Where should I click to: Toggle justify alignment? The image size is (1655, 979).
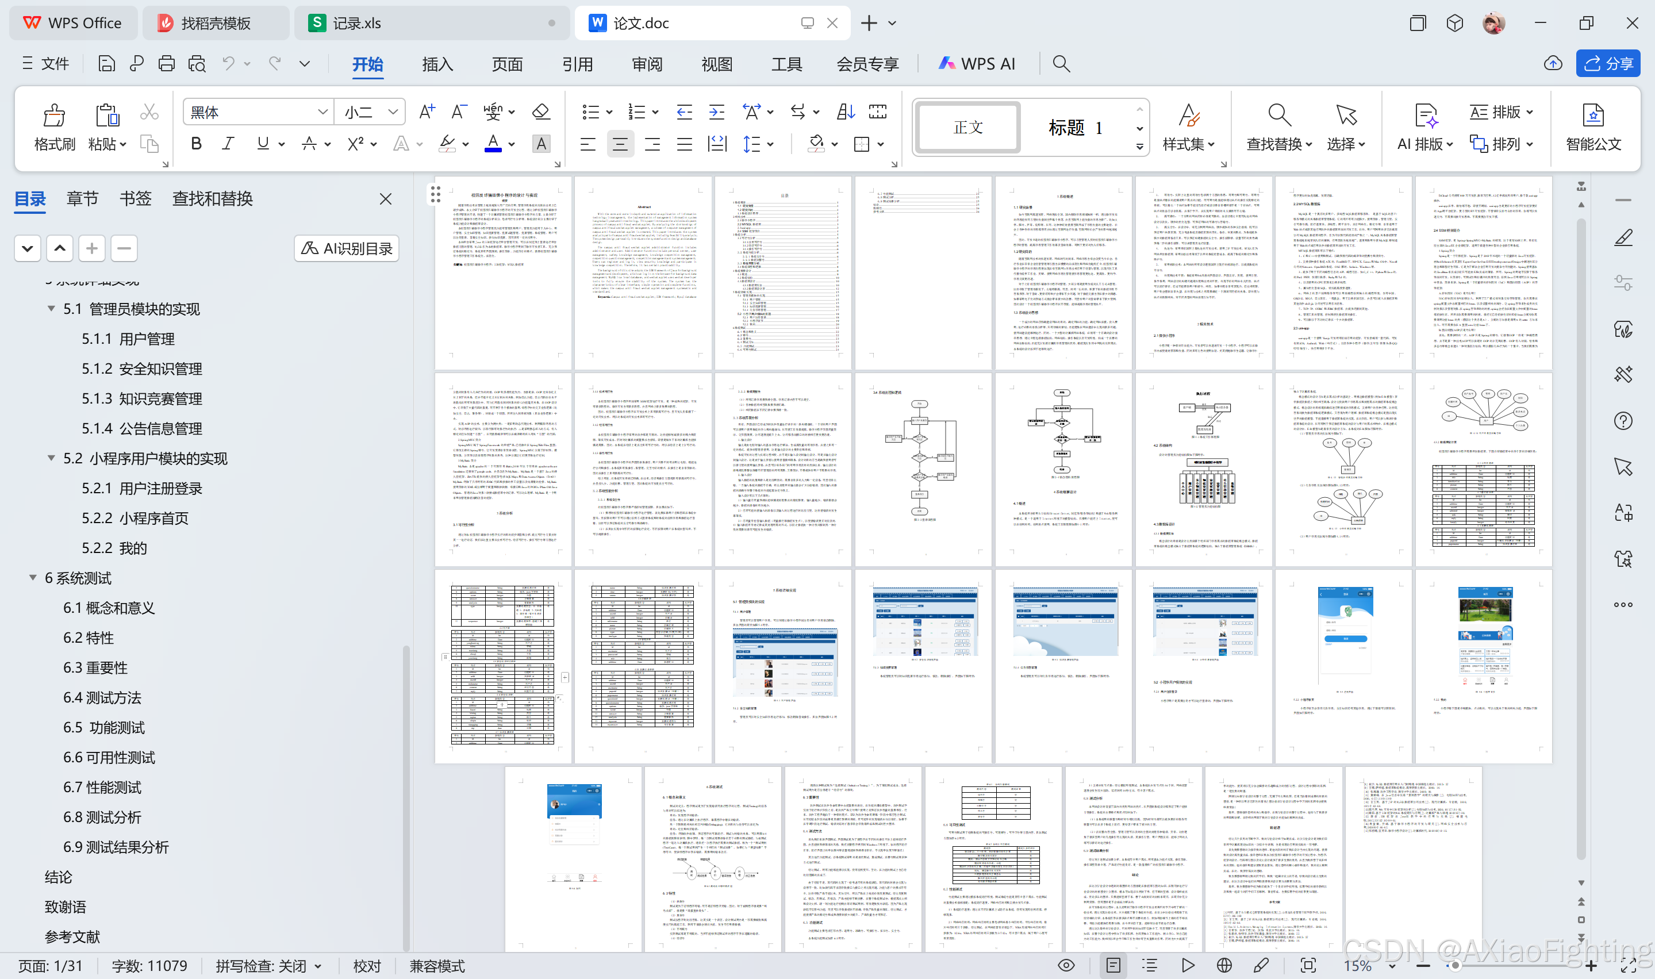[684, 143]
